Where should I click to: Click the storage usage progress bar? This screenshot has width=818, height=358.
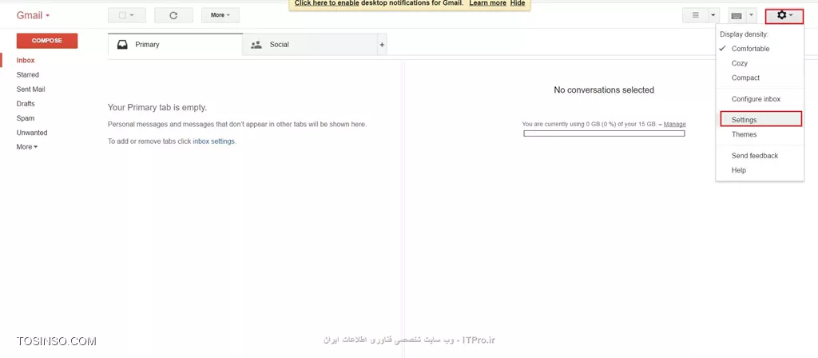coord(604,133)
